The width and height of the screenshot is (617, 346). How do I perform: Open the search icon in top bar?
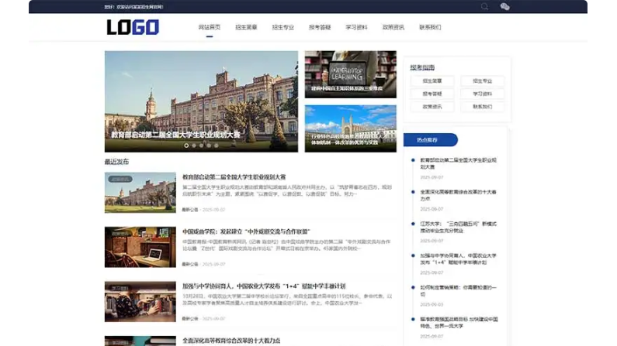tap(484, 6)
